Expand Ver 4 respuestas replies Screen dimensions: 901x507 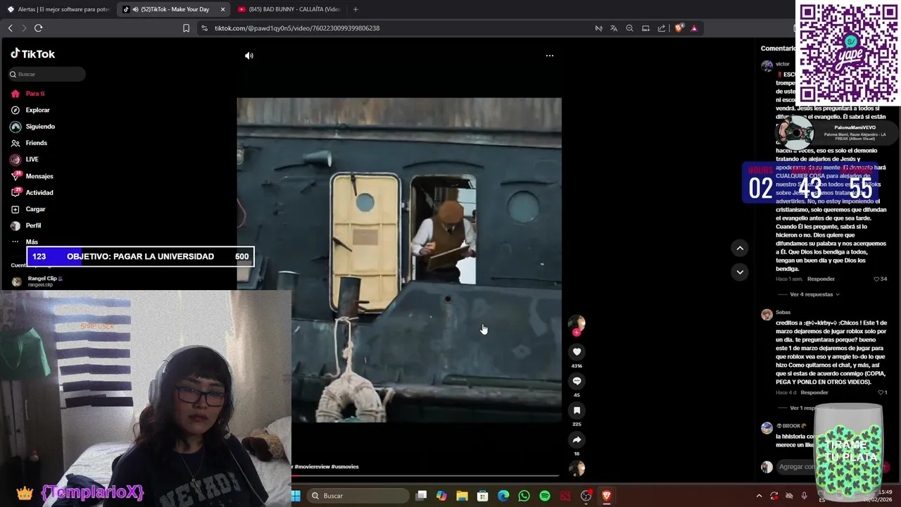click(x=814, y=294)
